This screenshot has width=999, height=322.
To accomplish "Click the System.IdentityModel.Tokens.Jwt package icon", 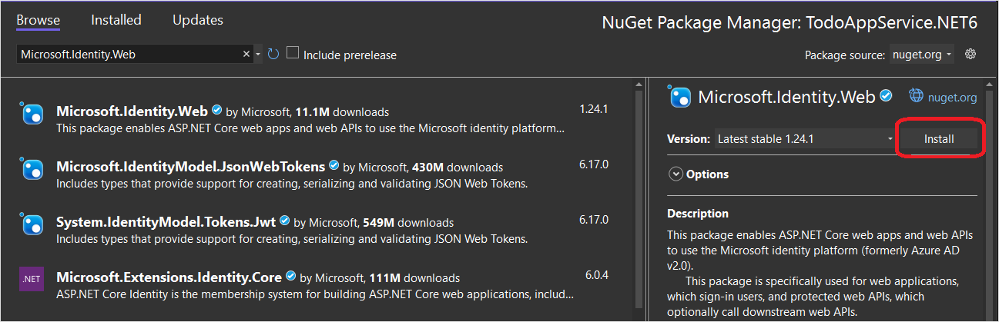I will click(x=32, y=224).
